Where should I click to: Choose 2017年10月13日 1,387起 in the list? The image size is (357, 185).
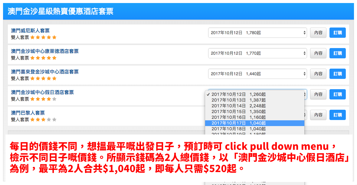point(255,100)
